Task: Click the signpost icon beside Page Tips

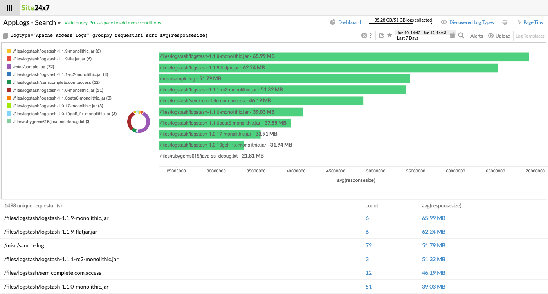Action: [505, 23]
